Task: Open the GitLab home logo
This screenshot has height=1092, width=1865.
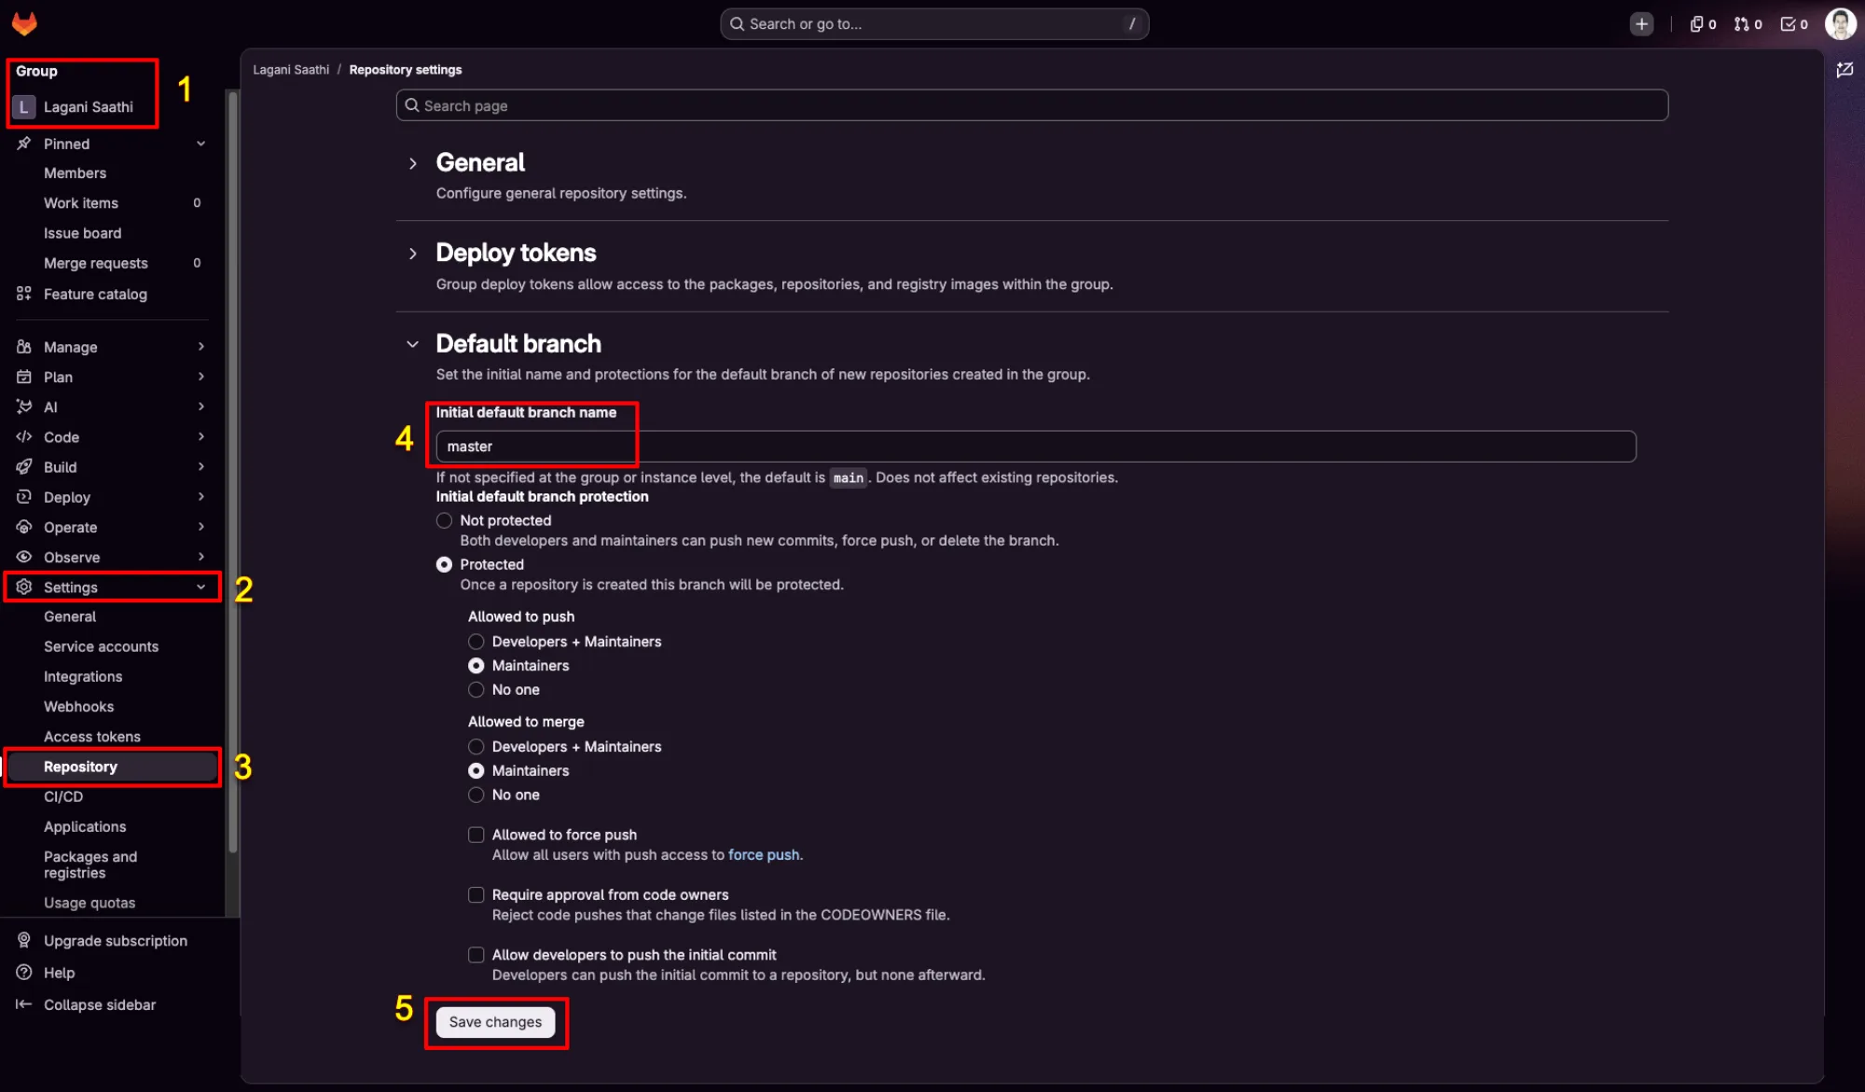Action: 24,23
